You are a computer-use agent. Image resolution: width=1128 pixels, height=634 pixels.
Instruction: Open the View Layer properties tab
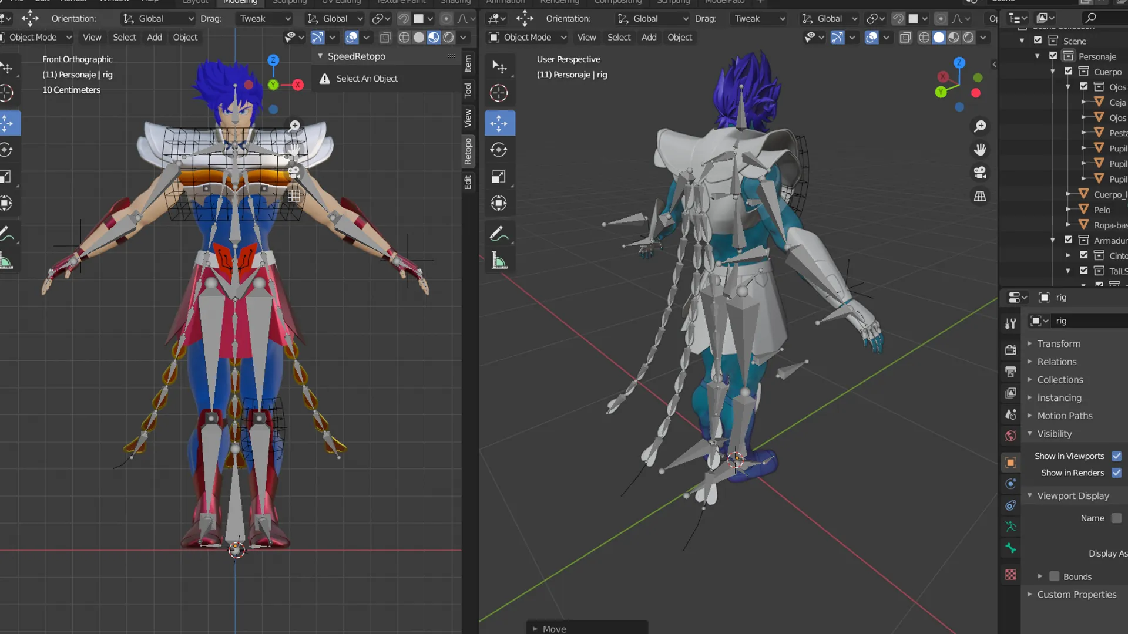(1010, 393)
